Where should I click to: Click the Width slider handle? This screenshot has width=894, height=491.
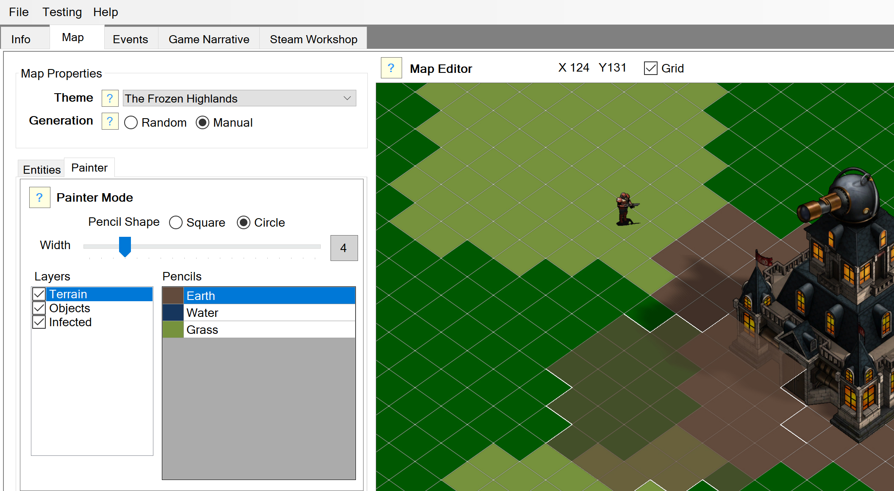pyautogui.click(x=125, y=246)
